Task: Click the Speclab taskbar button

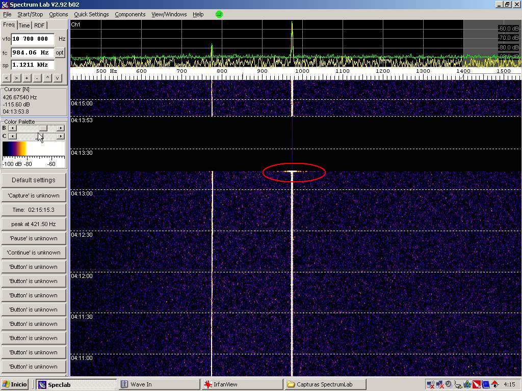Action: pyautogui.click(x=76, y=384)
